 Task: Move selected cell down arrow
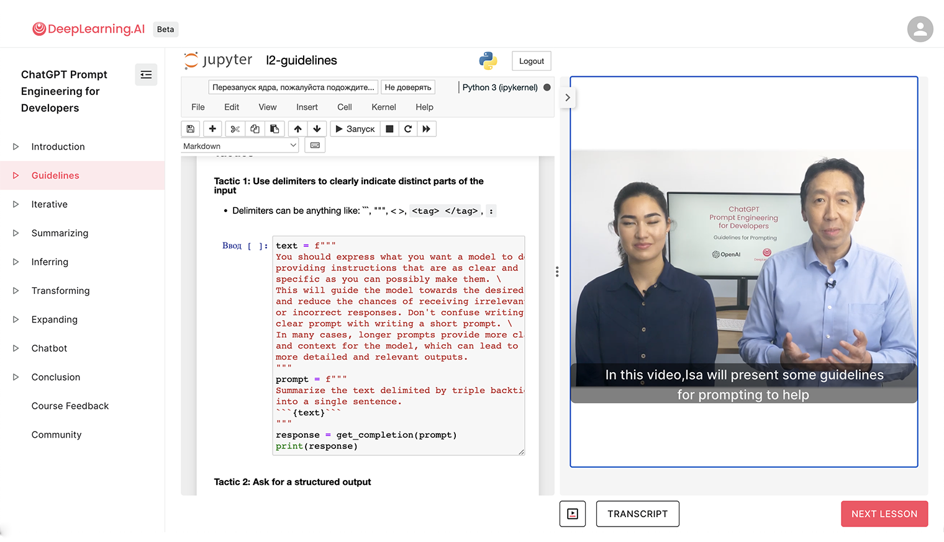click(317, 129)
